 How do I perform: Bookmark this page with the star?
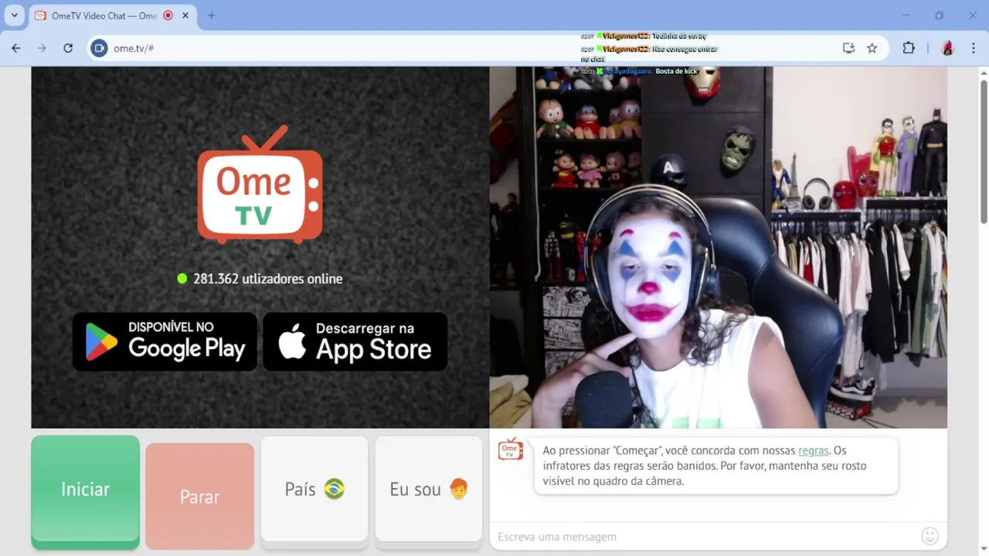(872, 48)
